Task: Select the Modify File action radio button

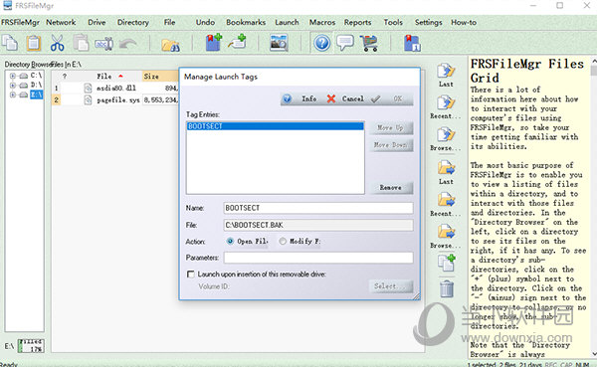Action: tap(283, 241)
